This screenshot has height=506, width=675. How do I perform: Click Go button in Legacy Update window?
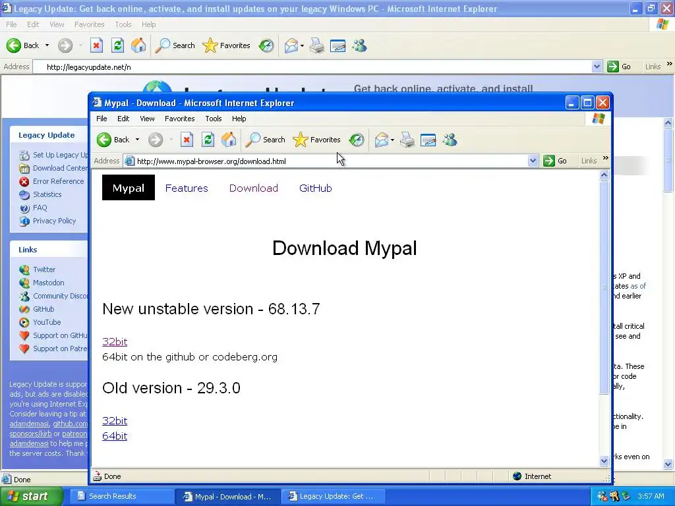(619, 67)
